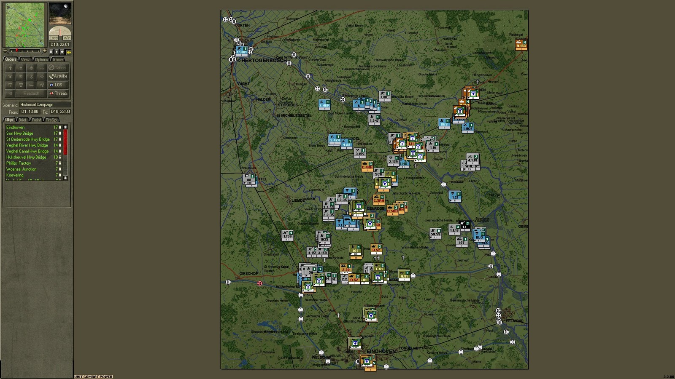Select the orange B.52 tank counter

[376, 249]
